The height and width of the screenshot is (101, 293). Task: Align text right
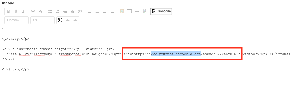tap(105, 11)
